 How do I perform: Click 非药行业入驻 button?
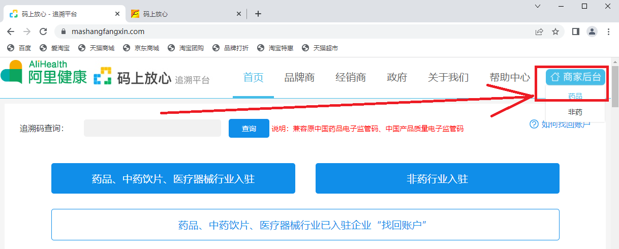click(x=438, y=178)
